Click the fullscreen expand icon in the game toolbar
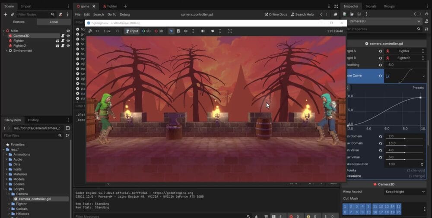 click(x=230, y=31)
